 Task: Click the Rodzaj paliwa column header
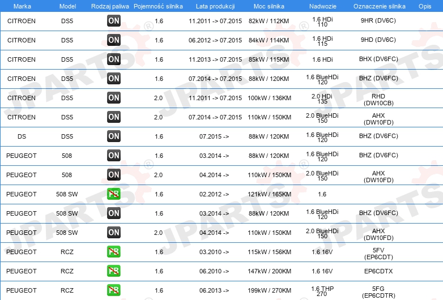point(110,6)
